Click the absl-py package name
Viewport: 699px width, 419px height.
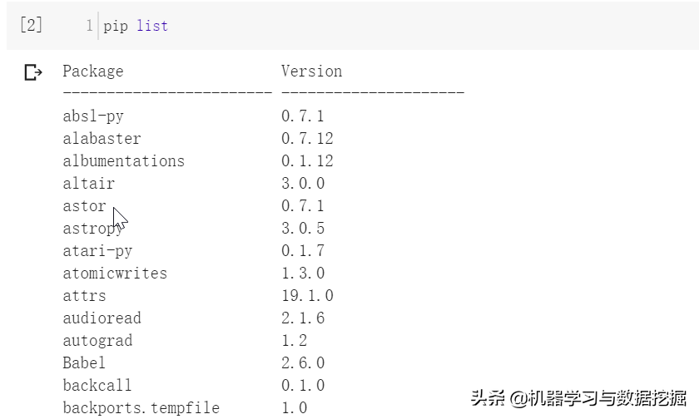pos(92,116)
